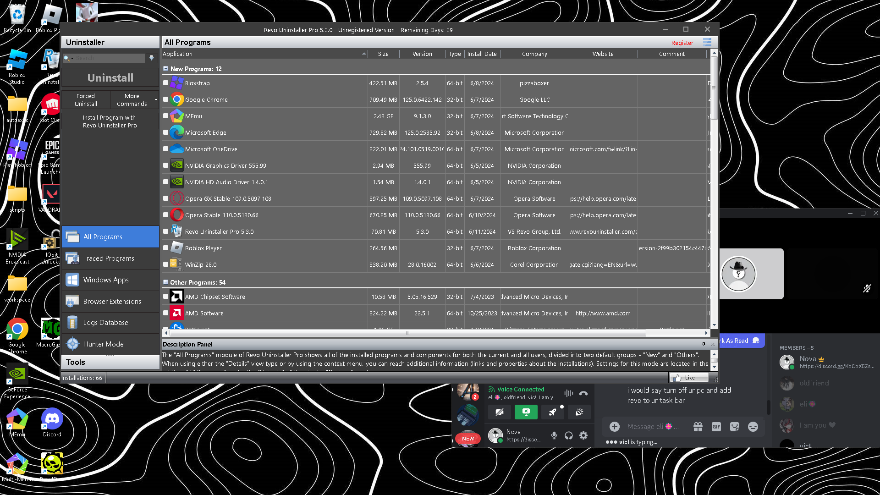Pin the Description Panel with pushpin icon

coord(704,344)
